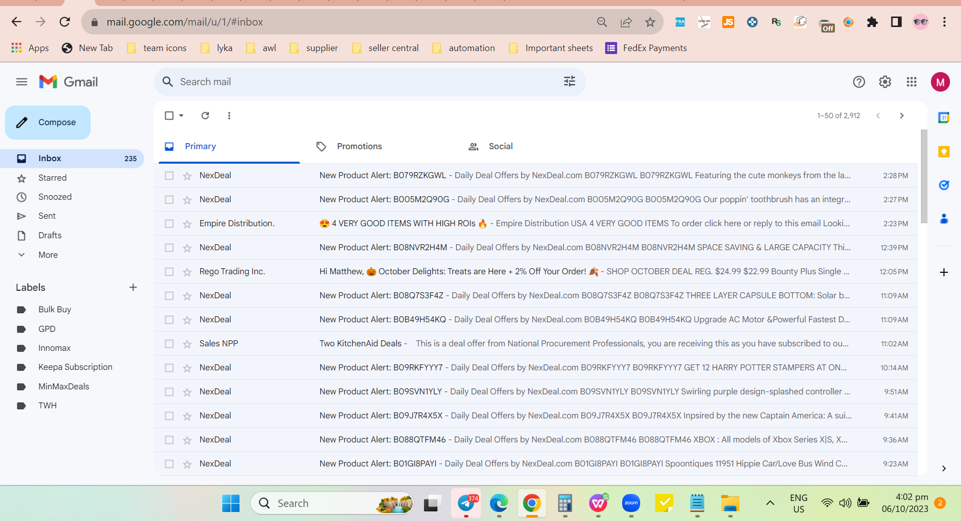Open Gmail Support help icon
Image resolution: width=961 pixels, height=521 pixels.
[x=859, y=82]
